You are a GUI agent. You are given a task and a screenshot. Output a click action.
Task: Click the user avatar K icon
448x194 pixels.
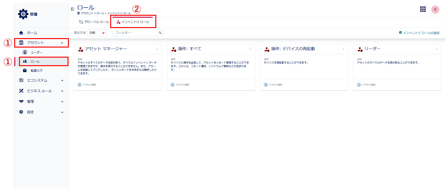point(435,9)
